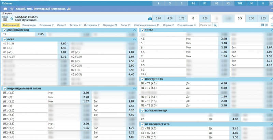Toggle the ФОРА section checkbox

click(x=4, y=39)
